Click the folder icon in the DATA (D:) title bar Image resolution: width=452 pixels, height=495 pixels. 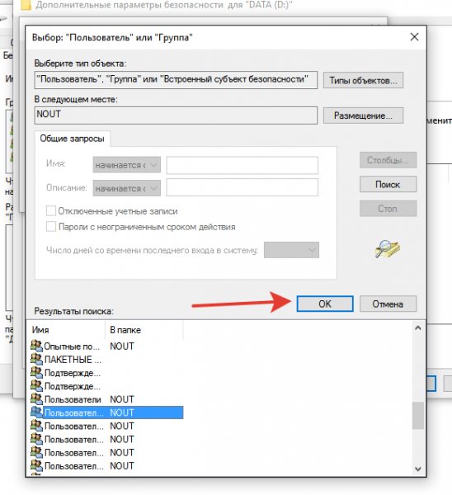[x=26, y=5]
